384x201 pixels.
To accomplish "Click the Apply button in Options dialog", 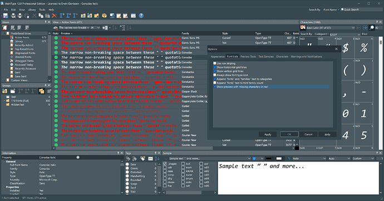I will (268, 134).
